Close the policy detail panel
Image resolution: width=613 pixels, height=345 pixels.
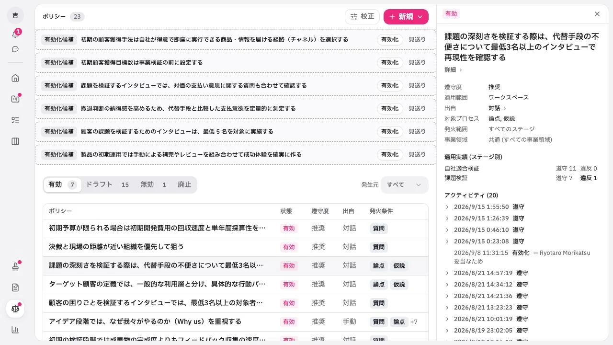597,14
